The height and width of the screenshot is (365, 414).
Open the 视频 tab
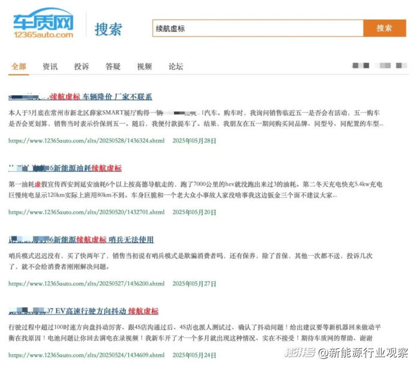coord(145,67)
